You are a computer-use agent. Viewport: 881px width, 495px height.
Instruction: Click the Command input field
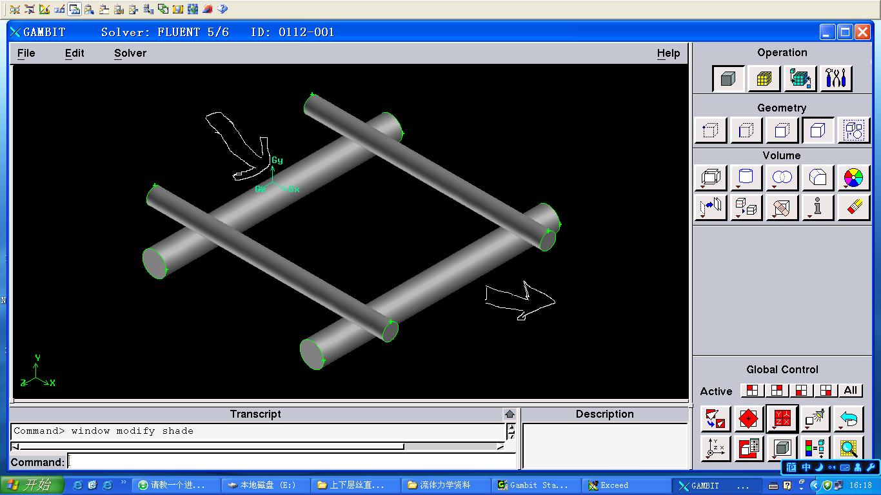[x=292, y=462]
